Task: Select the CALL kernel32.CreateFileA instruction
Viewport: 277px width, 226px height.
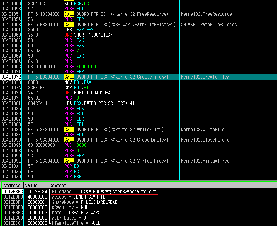Action: (x=116, y=77)
